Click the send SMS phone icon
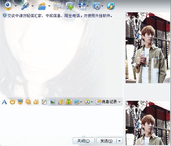The width and height of the screenshot is (171, 146). pos(57,6)
